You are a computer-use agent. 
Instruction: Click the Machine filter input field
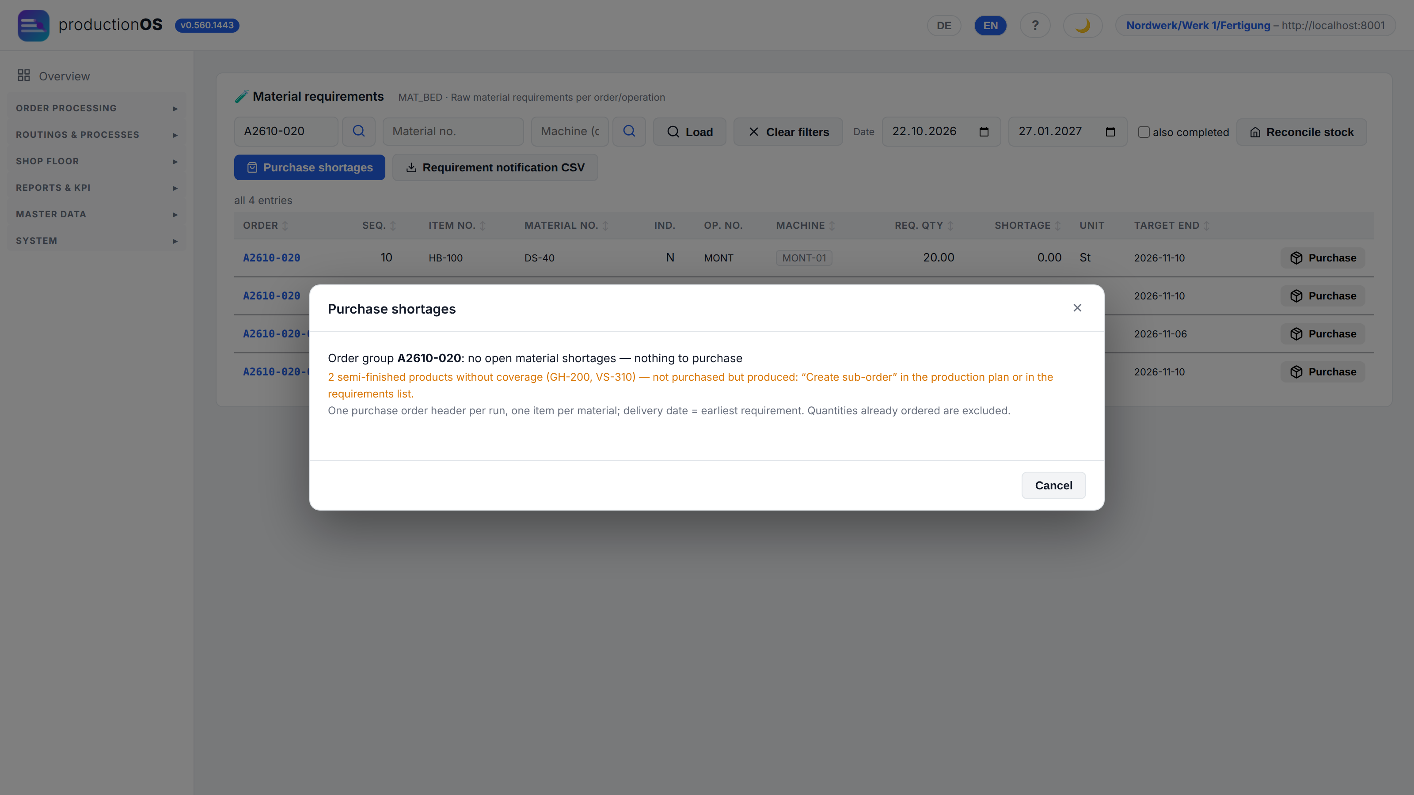pyautogui.click(x=570, y=132)
